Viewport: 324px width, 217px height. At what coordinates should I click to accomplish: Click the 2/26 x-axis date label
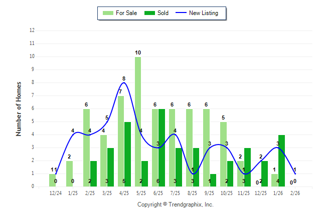click(x=295, y=193)
